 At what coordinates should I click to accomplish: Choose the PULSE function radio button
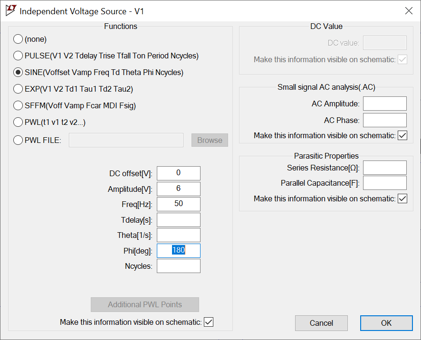click(18, 56)
